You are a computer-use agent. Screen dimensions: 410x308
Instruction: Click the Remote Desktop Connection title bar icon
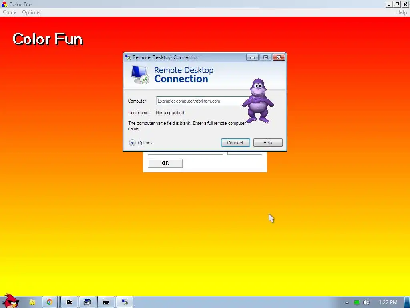tap(128, 57)
